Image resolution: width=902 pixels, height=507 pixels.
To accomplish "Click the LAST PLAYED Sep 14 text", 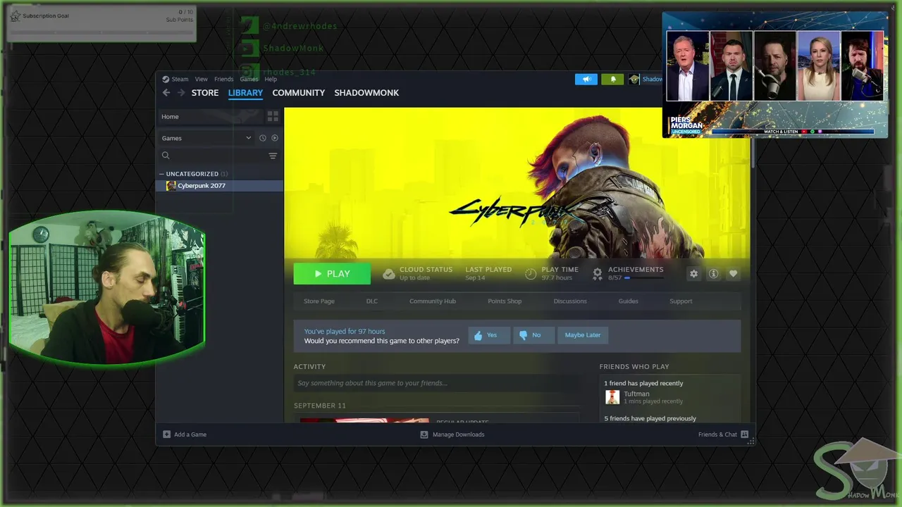I will pos(488,273).
